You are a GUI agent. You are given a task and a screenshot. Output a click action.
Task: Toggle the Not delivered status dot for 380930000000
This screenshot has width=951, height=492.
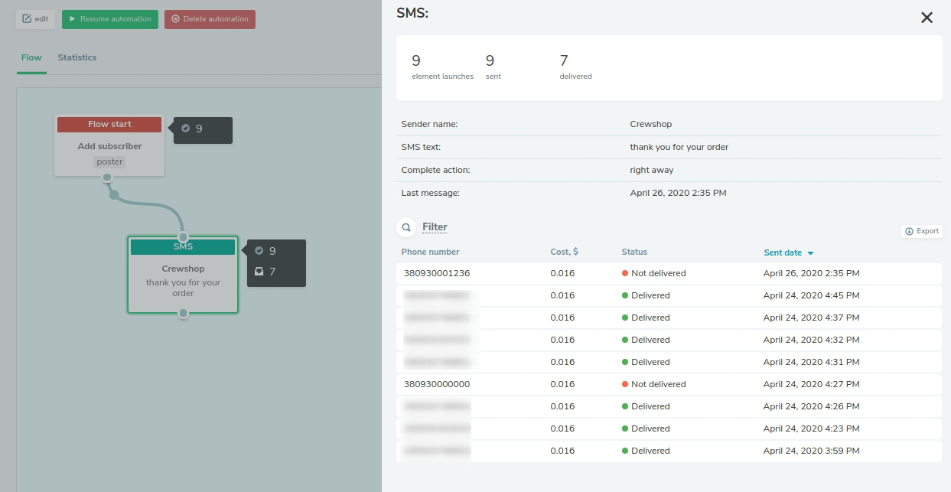(x=625, y=384)
